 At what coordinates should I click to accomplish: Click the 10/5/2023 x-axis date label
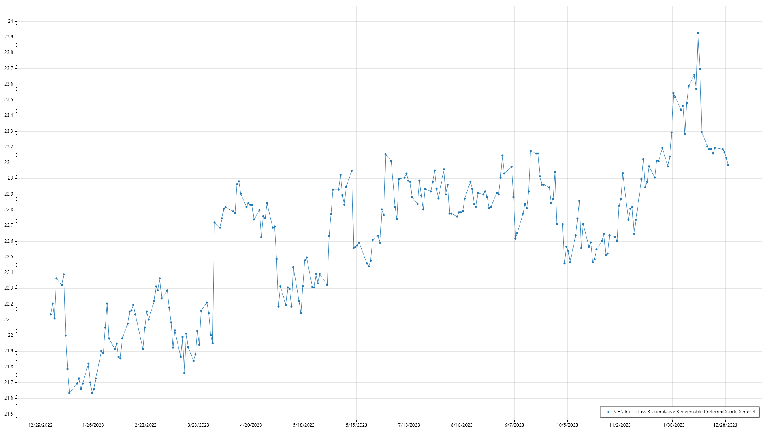point(567,425)
